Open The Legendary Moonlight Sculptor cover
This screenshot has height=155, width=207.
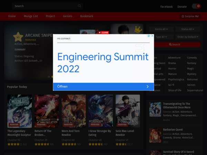coord(20,111)
